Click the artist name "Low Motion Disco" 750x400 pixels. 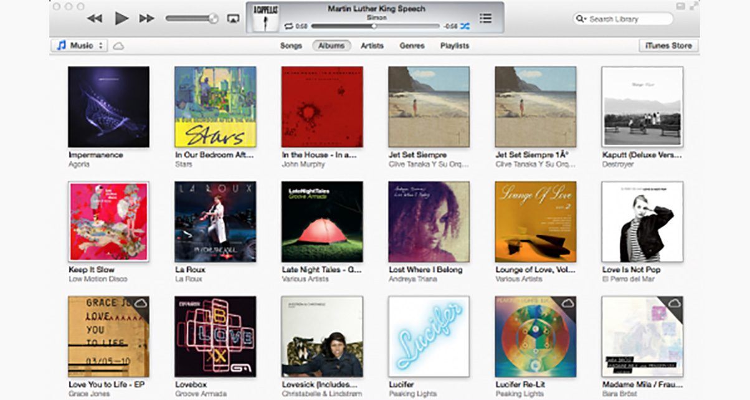pos(98,279)
